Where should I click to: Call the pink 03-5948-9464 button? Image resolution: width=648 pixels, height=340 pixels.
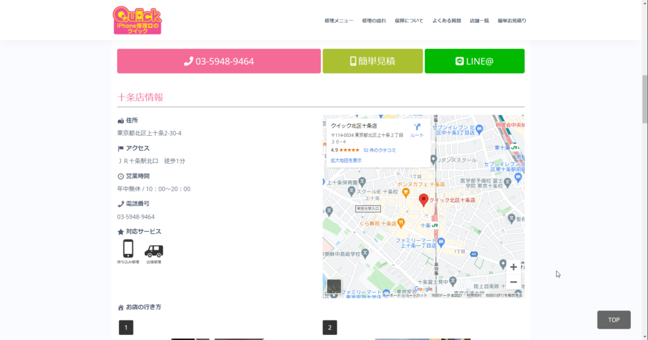click(x=218, y=61)
